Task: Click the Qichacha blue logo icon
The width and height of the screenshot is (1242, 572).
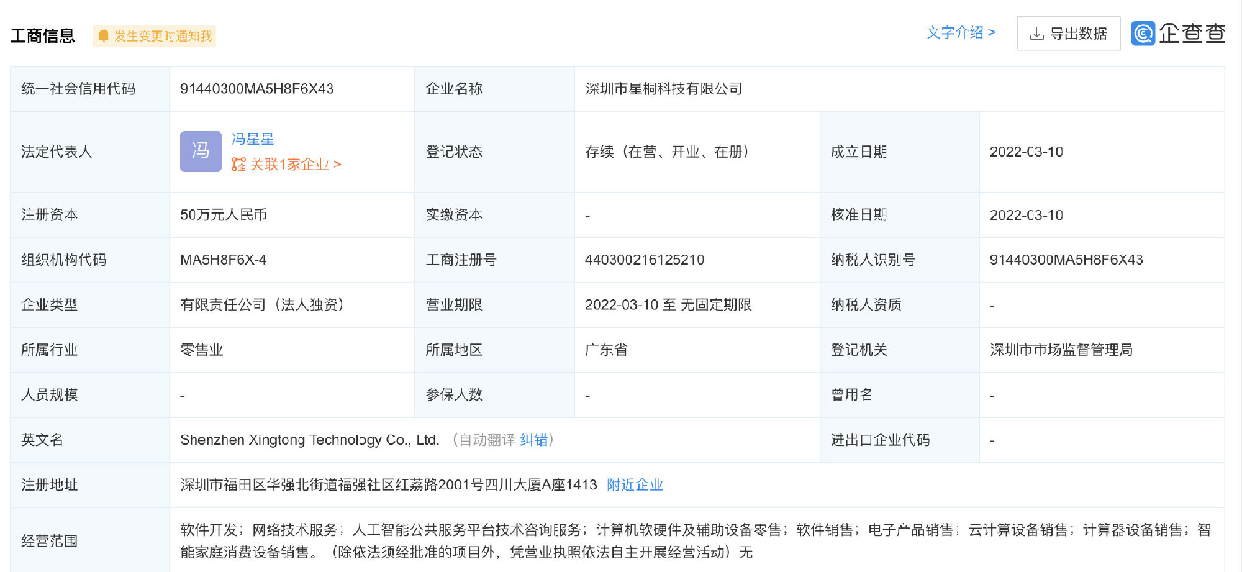Action: point(1143,34)
